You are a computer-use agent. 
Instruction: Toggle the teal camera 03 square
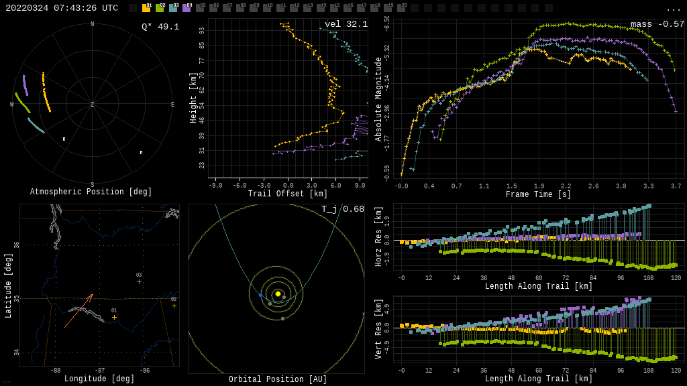(173, 8)
